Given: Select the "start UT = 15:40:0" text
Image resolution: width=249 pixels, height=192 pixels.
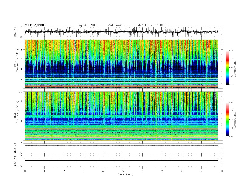Looking at the screenshot, I should [152, 25].
